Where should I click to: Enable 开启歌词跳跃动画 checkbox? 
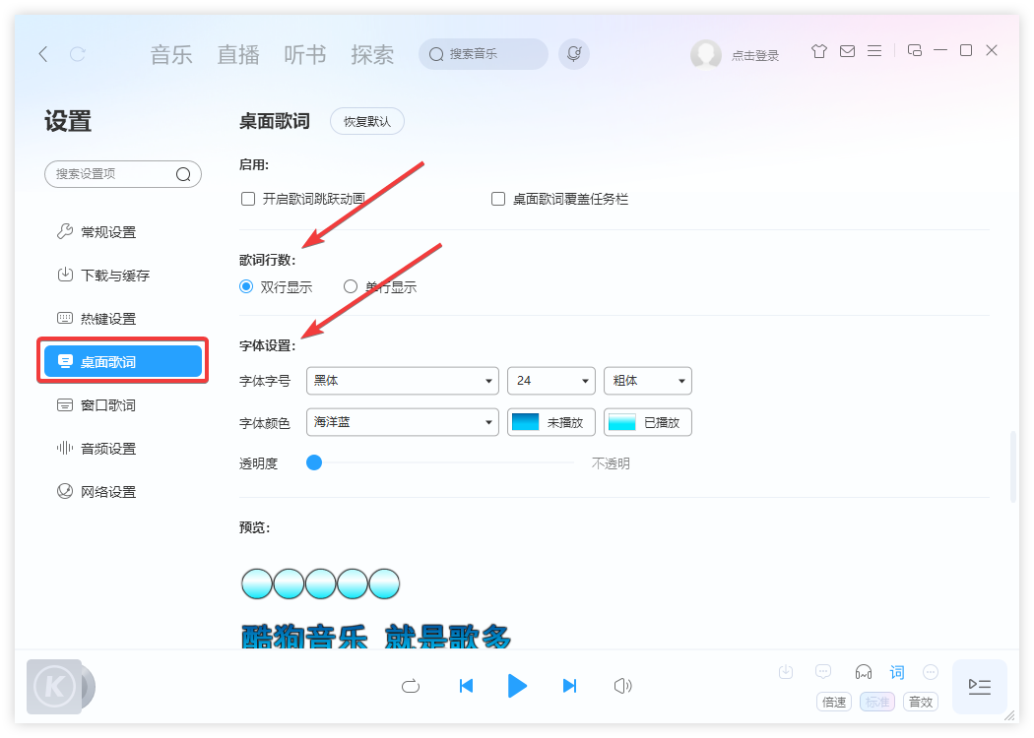pos(247,198)
